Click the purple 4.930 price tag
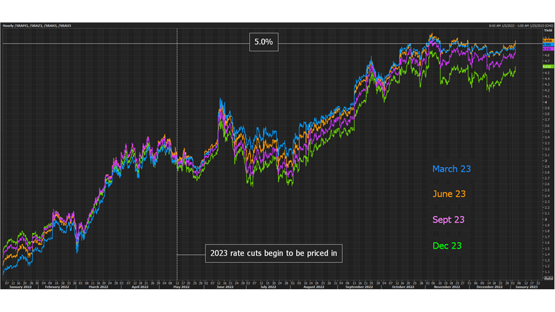The width and height of the screenshot is (555, 312). (x=547, y=49)
